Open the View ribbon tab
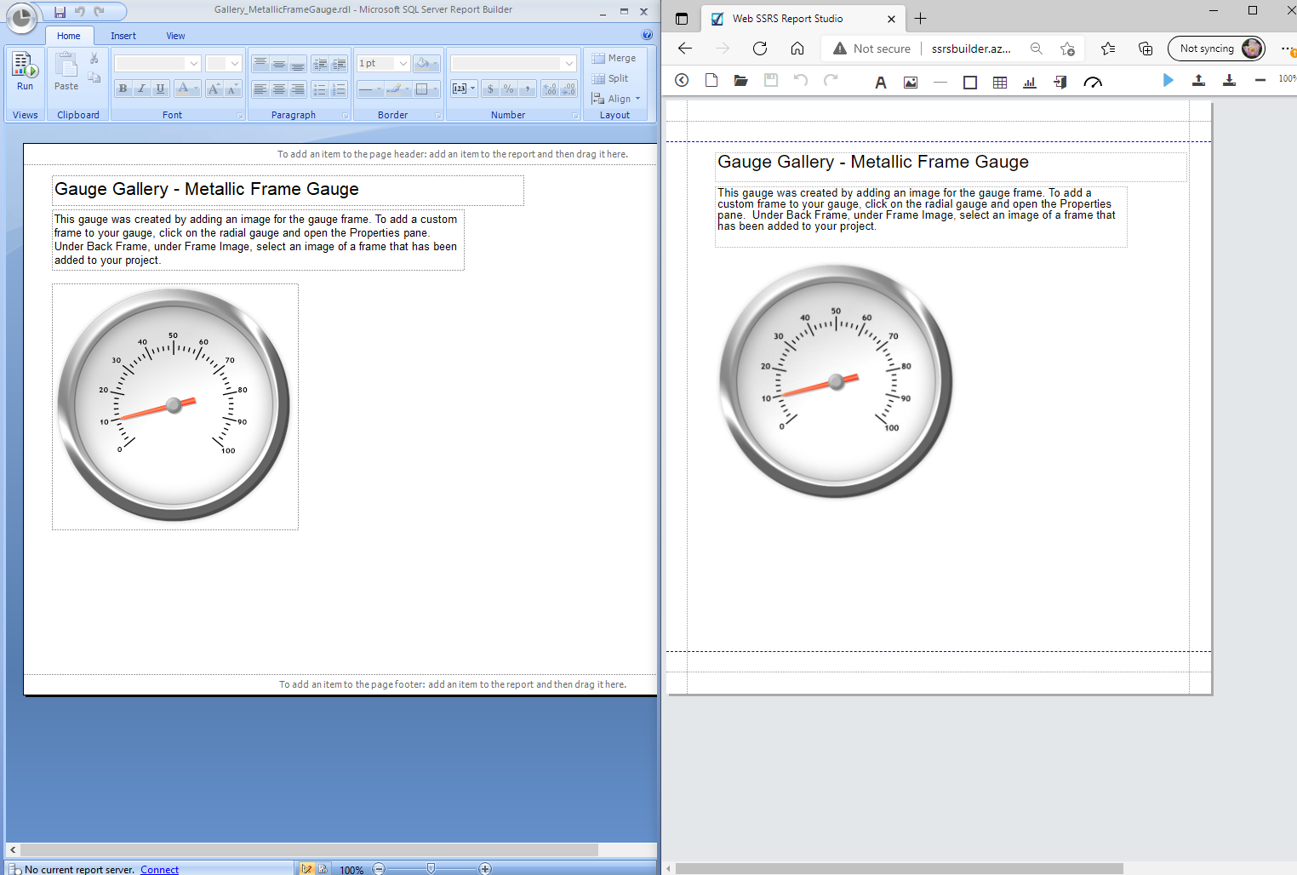The image size is (1297, 875). click(x=175, y=36)
